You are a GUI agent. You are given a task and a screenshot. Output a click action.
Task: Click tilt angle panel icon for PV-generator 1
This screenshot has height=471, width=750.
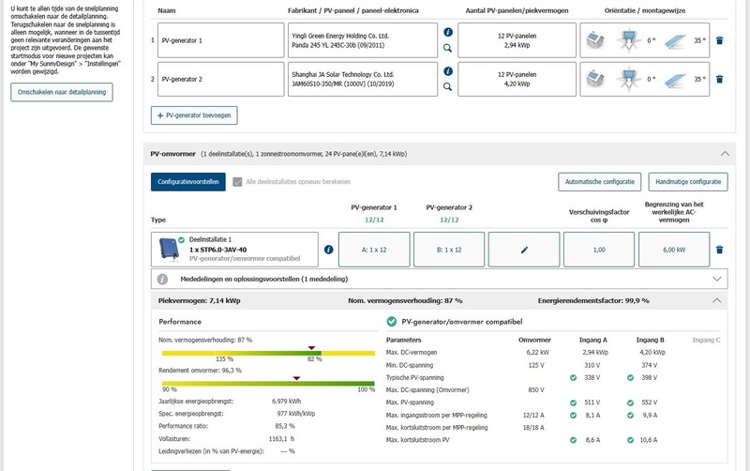tap(675, 40)
